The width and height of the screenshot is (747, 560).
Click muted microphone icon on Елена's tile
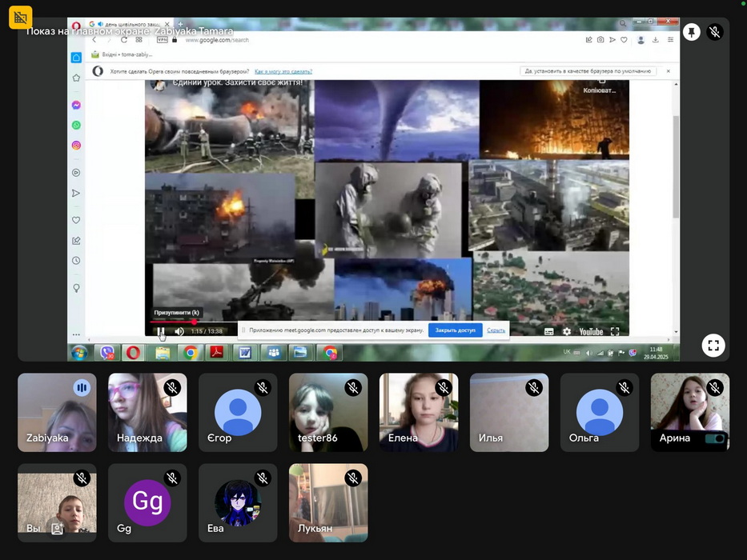pos(444,388)
